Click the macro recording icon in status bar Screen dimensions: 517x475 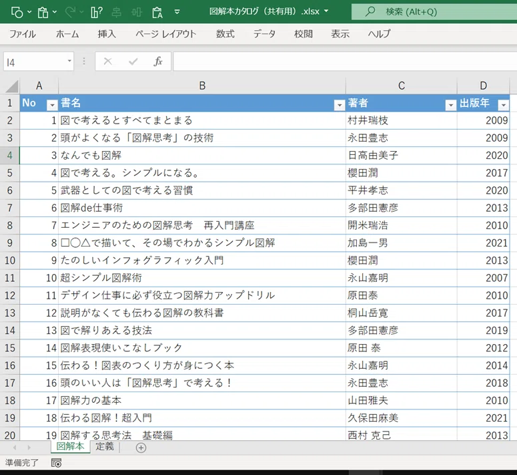[57, 463]
